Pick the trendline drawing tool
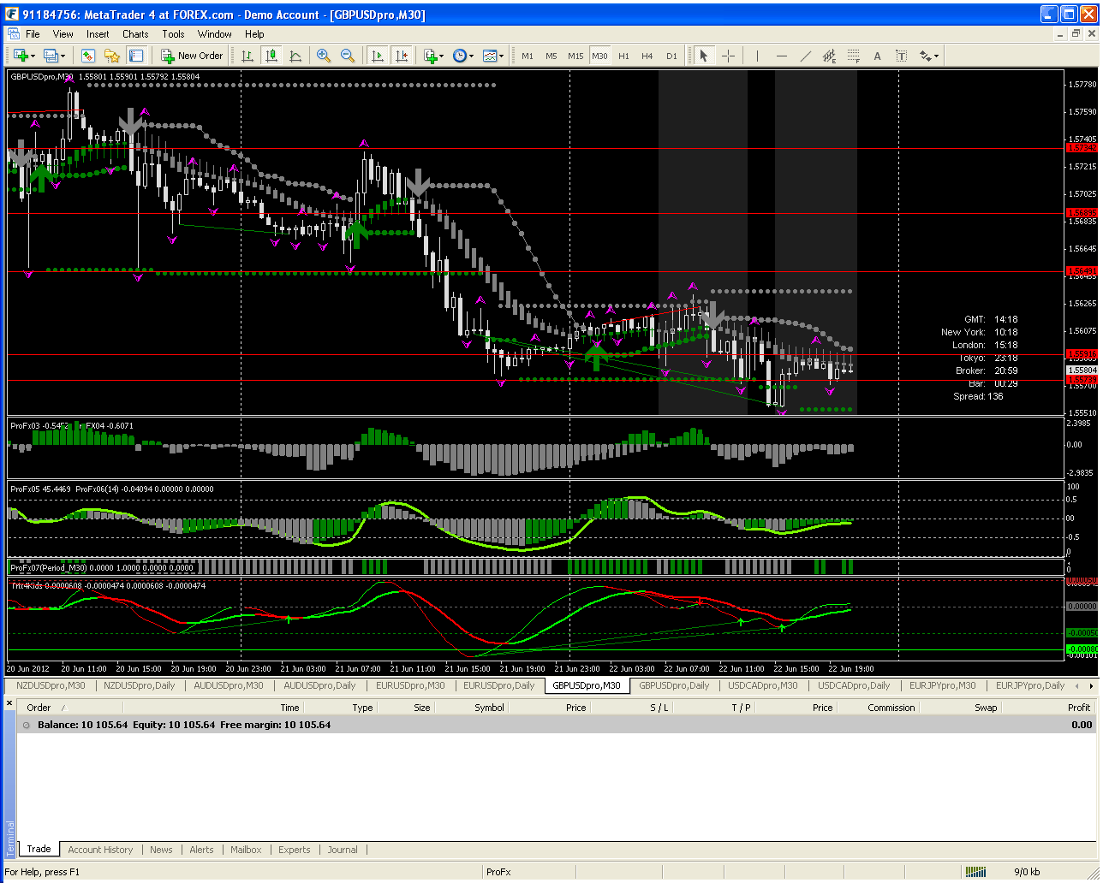Image resolution: width=1103 pixels, height=883 pixels. pyautogui.click(x=805, y=56)
